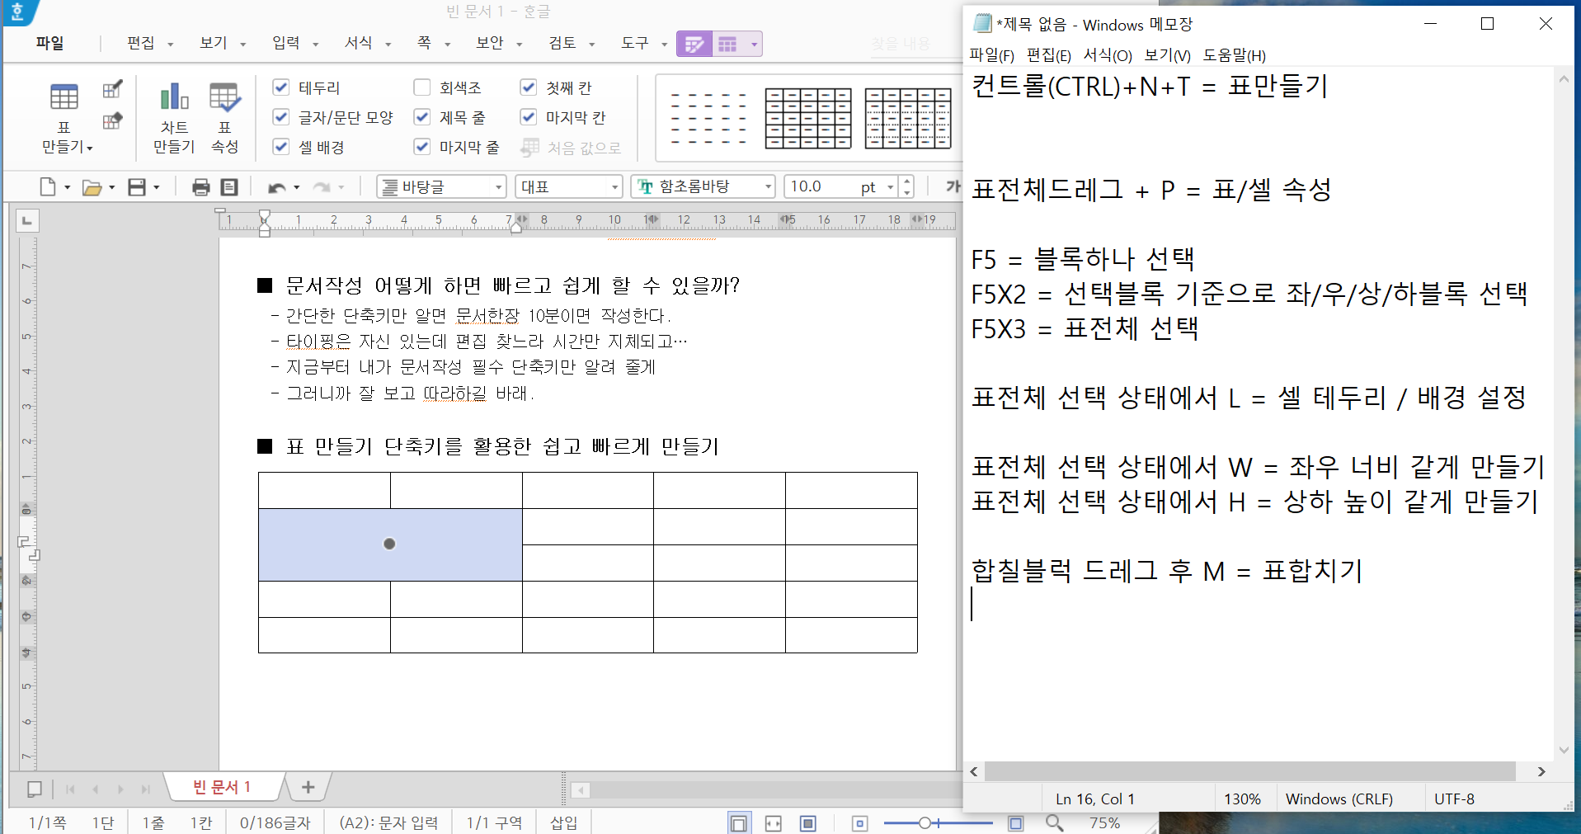
Task: Open the 도구 menu
Action: (x=635, y=43)
